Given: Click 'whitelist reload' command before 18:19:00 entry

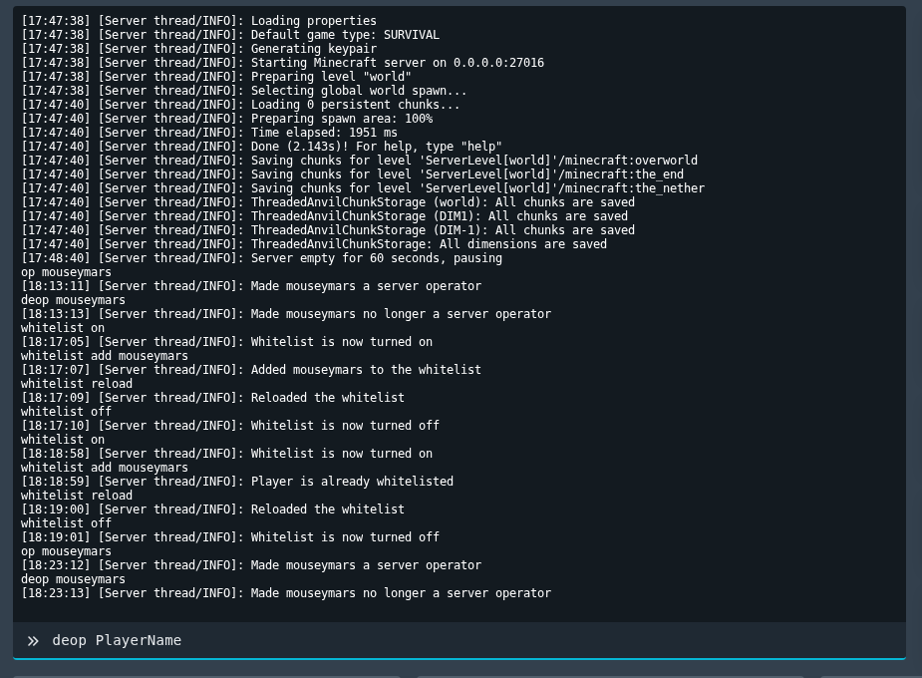Looking at the screenshot, I should 77,496.
